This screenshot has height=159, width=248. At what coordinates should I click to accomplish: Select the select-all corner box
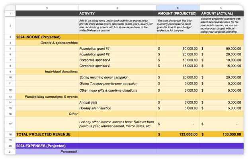(x=10, y=8)
